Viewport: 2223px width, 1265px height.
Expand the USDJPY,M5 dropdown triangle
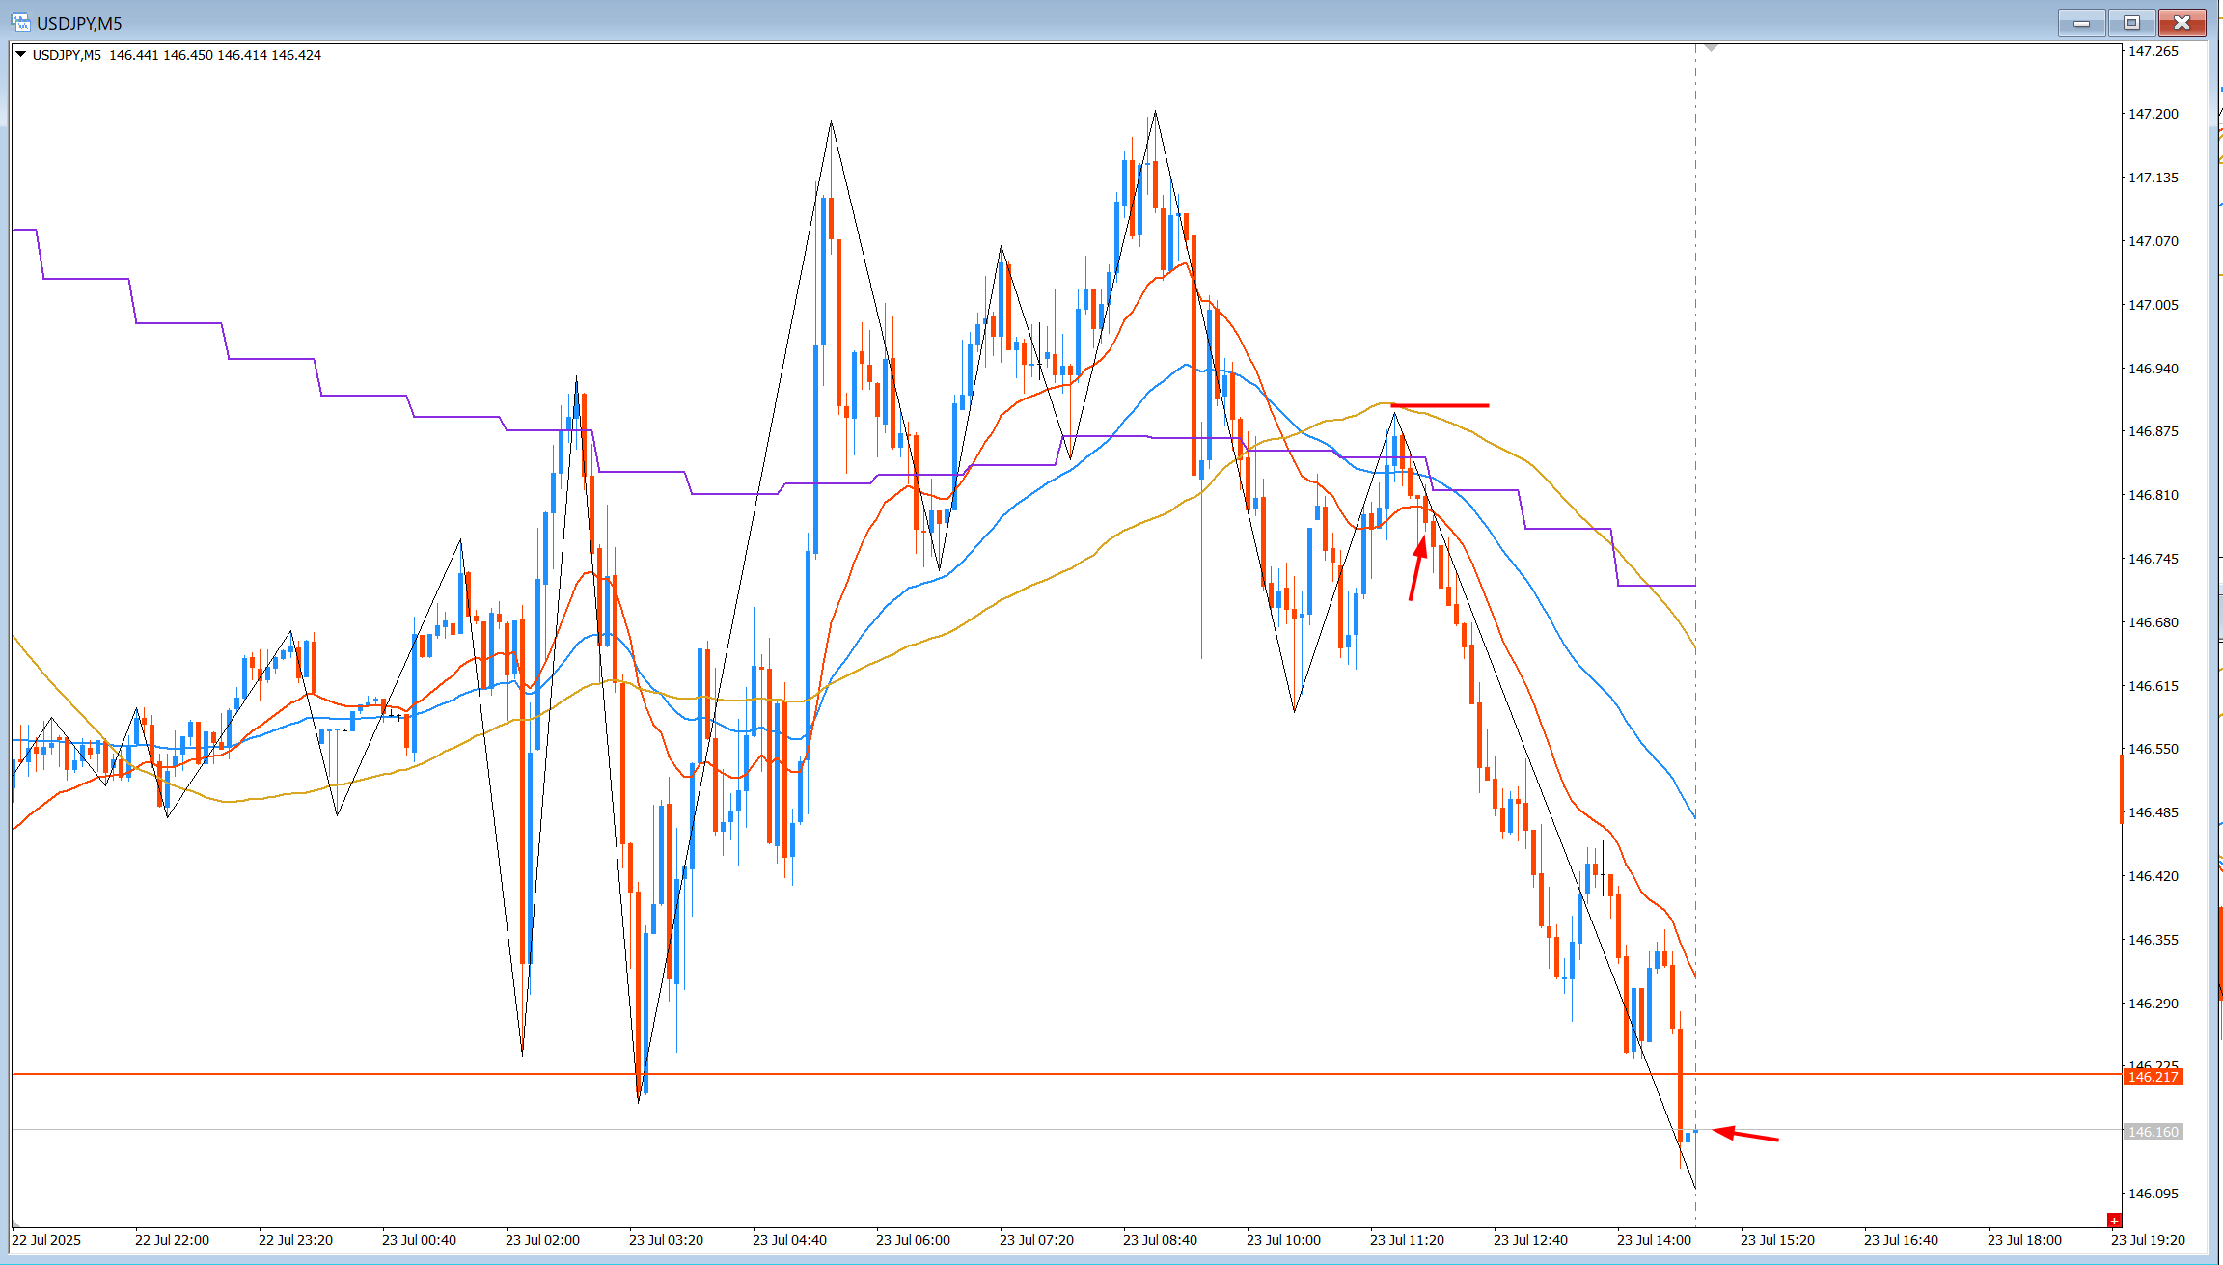tap(20, 55)
